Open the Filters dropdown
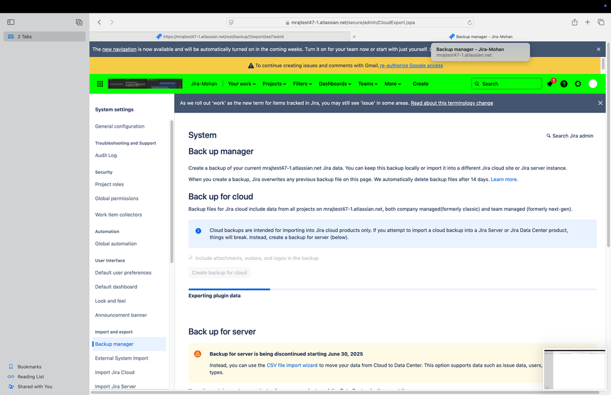Viewport: 611px width, 395px height. tap(302, 84)
